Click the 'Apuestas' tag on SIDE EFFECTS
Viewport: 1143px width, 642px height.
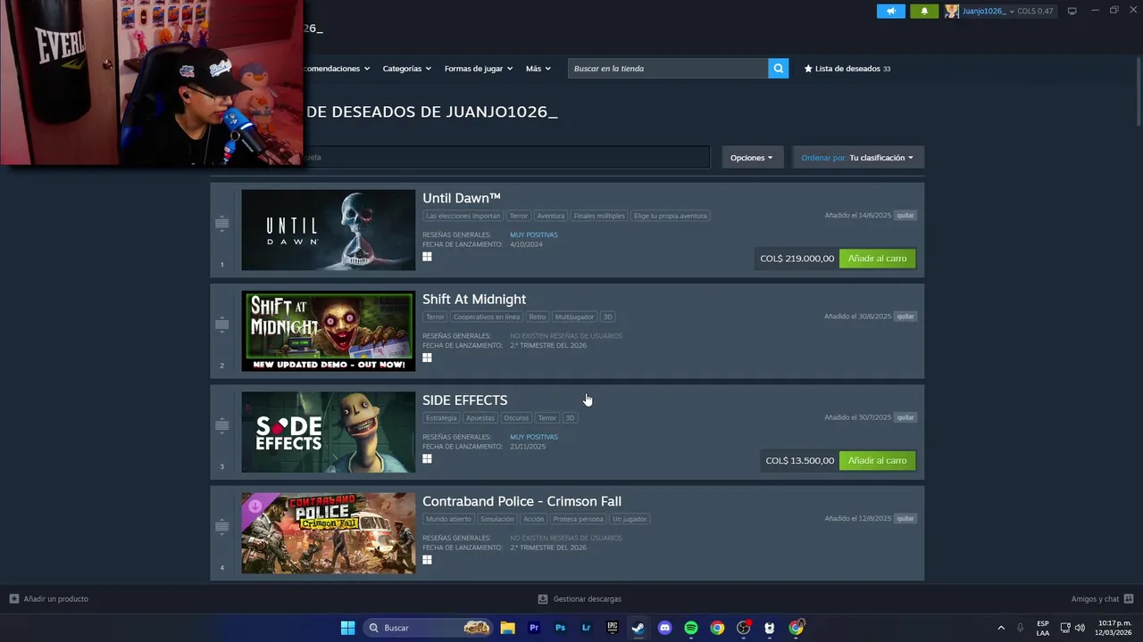tap(480, 417)
